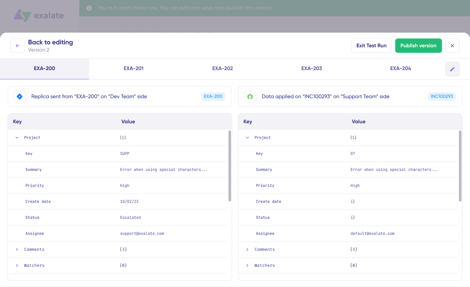Click the Publish version button

[x=418, y=46]
